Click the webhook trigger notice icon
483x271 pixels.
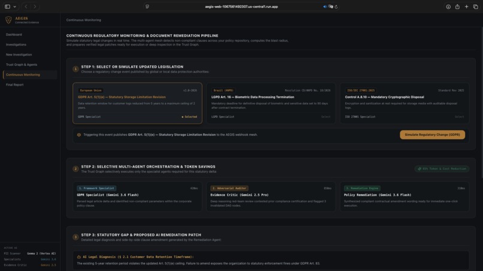pos(79,135)
